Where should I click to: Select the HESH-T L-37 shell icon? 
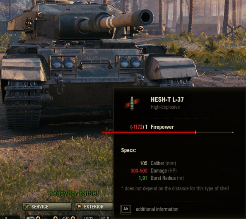coord(132,103)
